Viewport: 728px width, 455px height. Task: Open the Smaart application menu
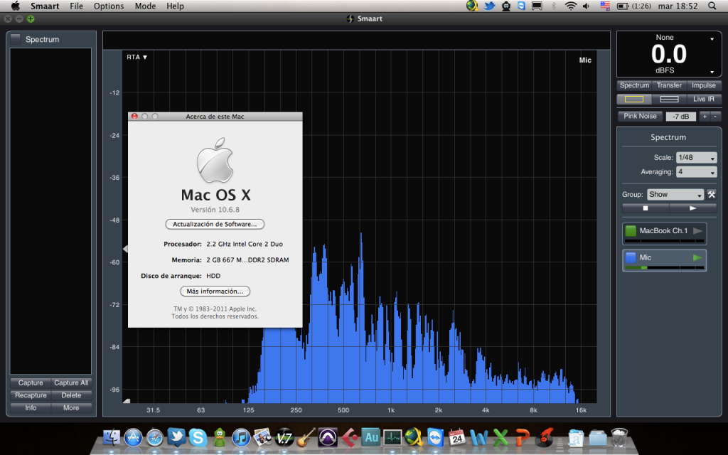[x=45, y=6]
